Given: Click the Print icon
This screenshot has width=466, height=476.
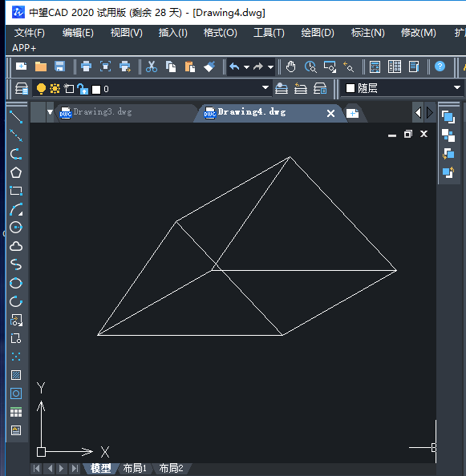Looking at the screenshot, I should pos(87,67).
